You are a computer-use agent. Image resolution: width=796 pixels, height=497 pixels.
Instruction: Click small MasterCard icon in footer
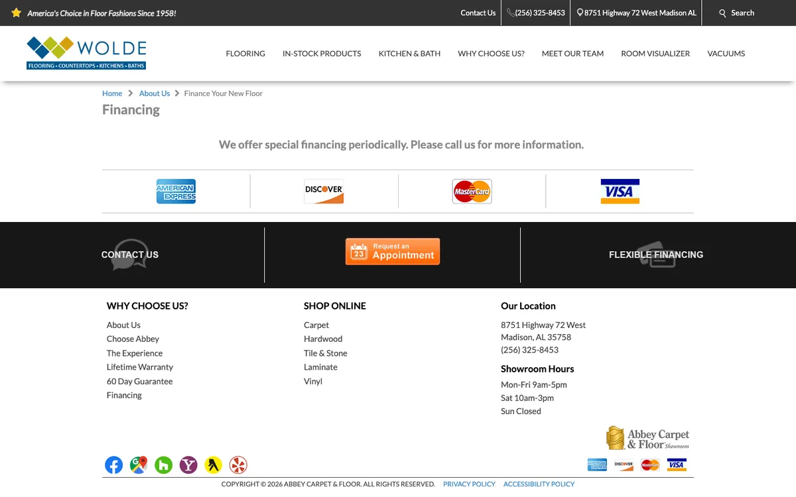click(x=650, y=465)
